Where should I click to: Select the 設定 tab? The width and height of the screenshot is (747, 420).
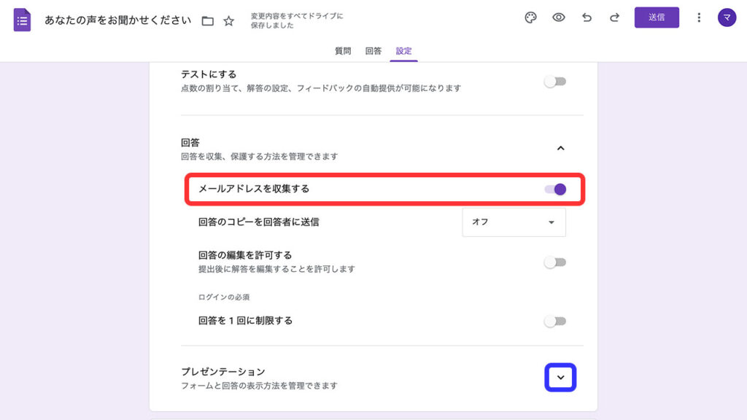coord(403,51)
